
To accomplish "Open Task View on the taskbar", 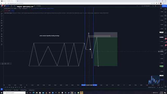I will coord(30,93).
